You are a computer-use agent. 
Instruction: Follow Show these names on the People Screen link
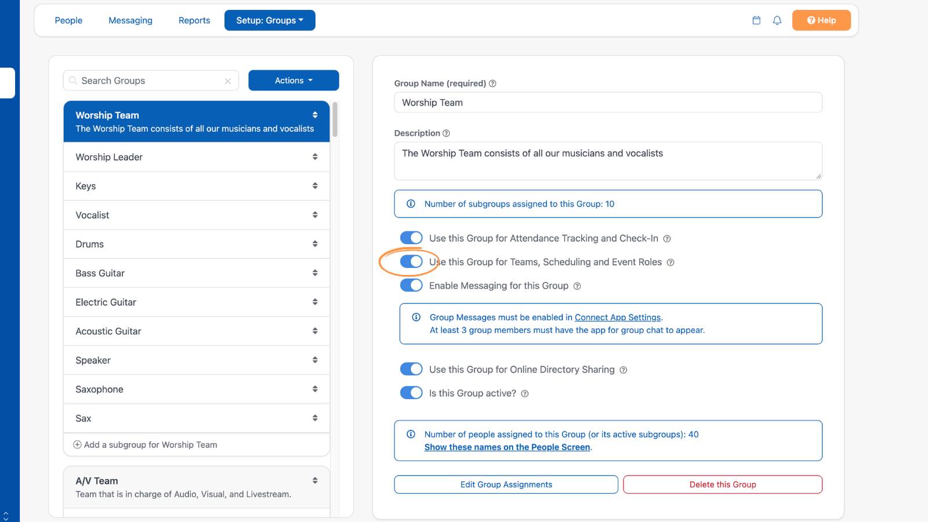[x=507, y=447]
